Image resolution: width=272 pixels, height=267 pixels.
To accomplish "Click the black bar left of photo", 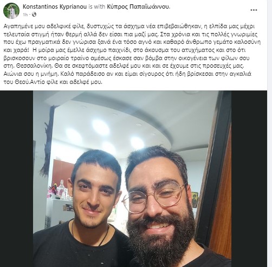I will click(16, 179).
